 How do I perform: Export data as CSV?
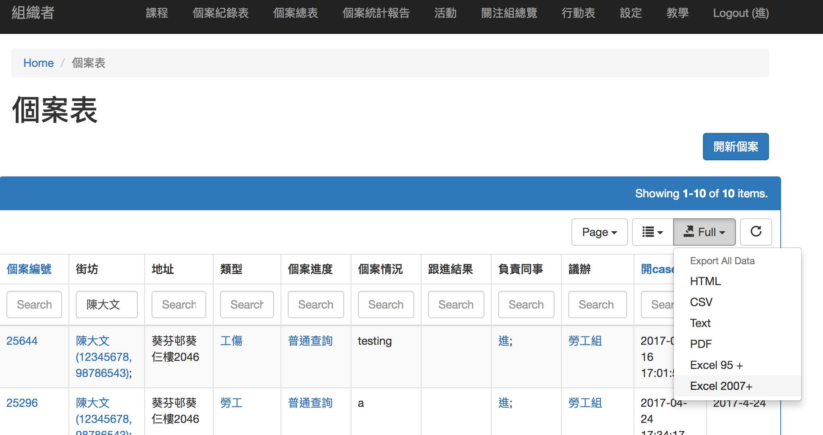[x=701, y=302]
